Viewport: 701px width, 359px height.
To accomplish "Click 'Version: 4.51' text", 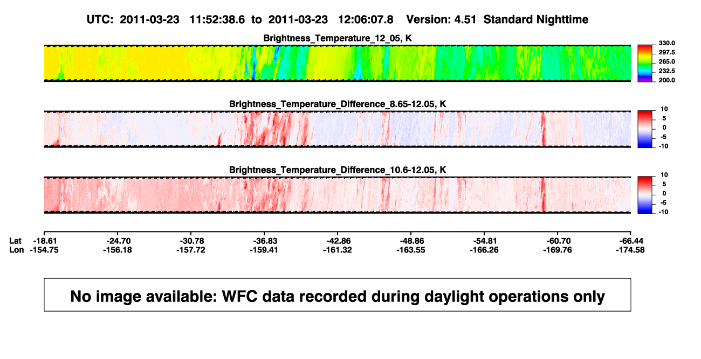I will [442, 19].
